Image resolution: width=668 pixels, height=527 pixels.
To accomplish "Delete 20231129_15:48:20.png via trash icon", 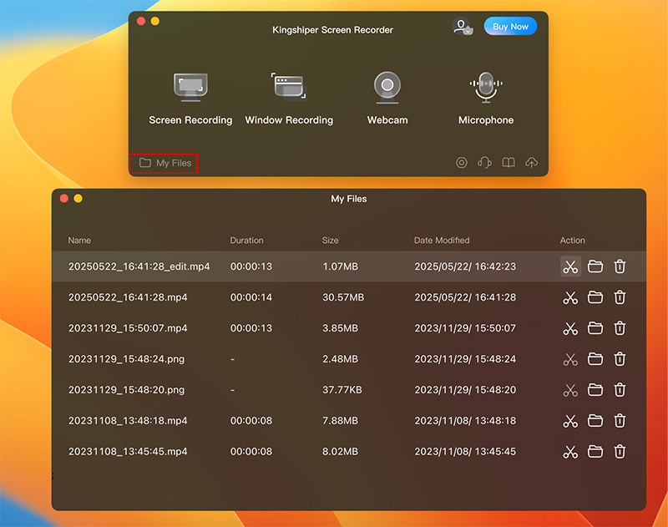I will [x=620, y=390].
